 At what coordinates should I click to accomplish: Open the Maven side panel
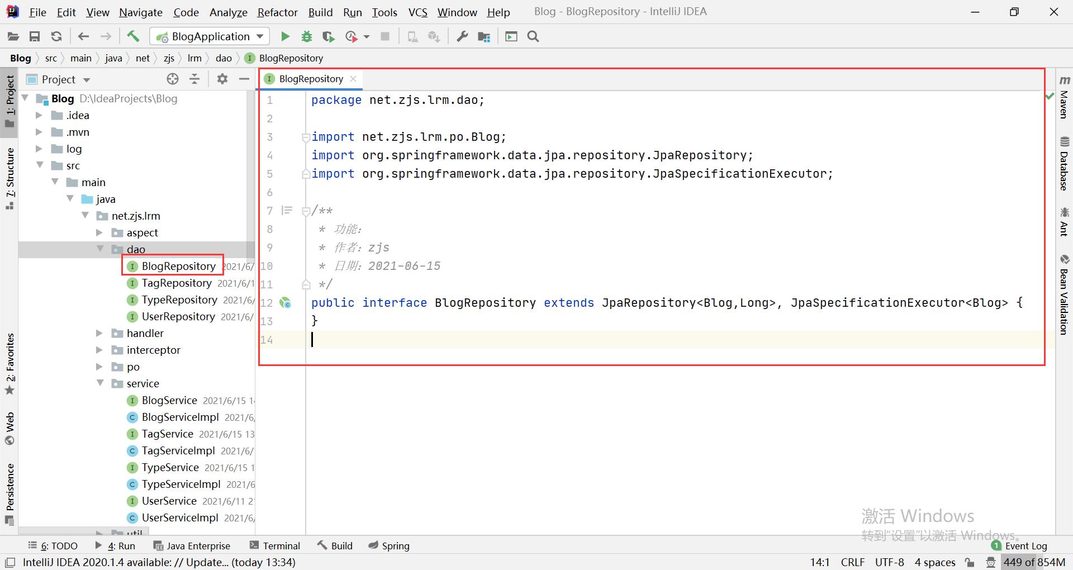pyautogui.click(x=1064, y=97)
